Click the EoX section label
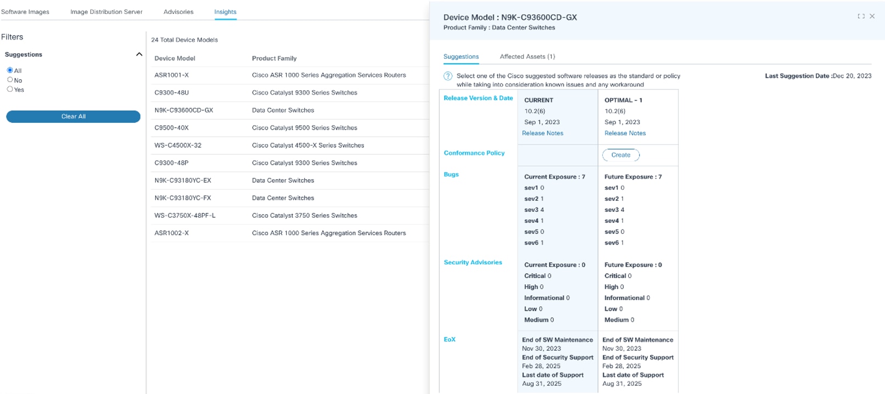Screen dimensions: 885x394 point(450,340)
